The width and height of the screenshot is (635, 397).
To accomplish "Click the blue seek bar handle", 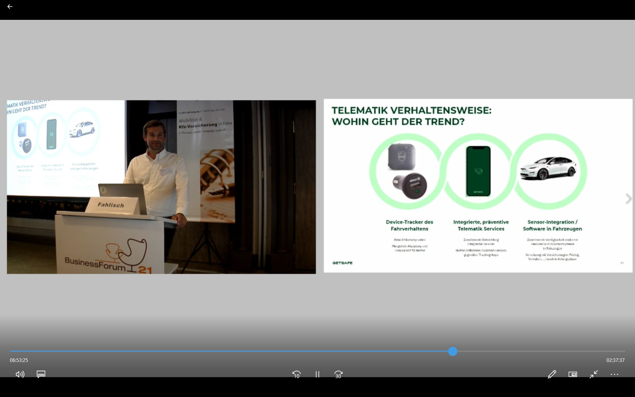I will [x=453, y=351].
